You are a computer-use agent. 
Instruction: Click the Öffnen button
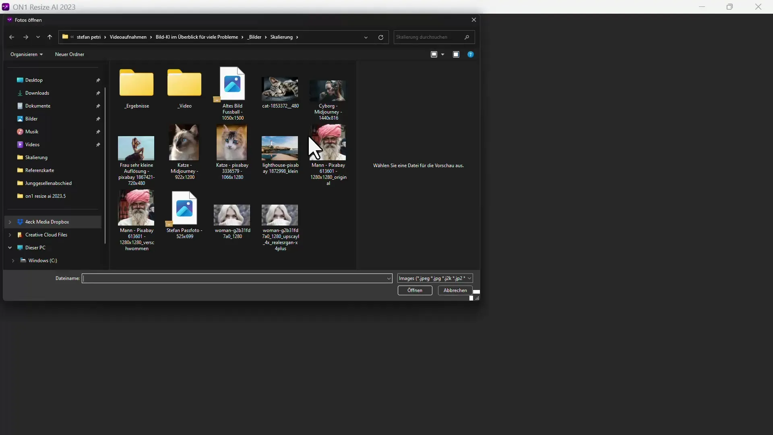[415, 290]
